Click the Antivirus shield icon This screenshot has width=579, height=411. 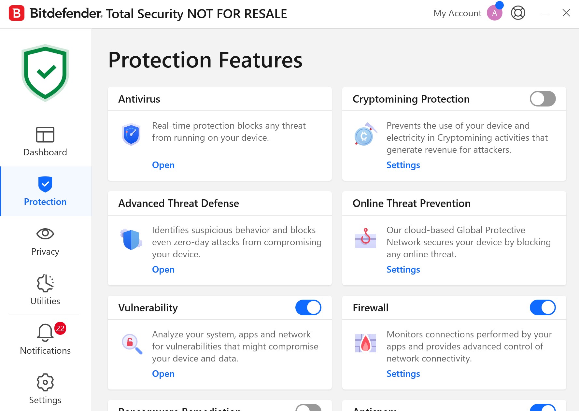[x=131, y=134]
